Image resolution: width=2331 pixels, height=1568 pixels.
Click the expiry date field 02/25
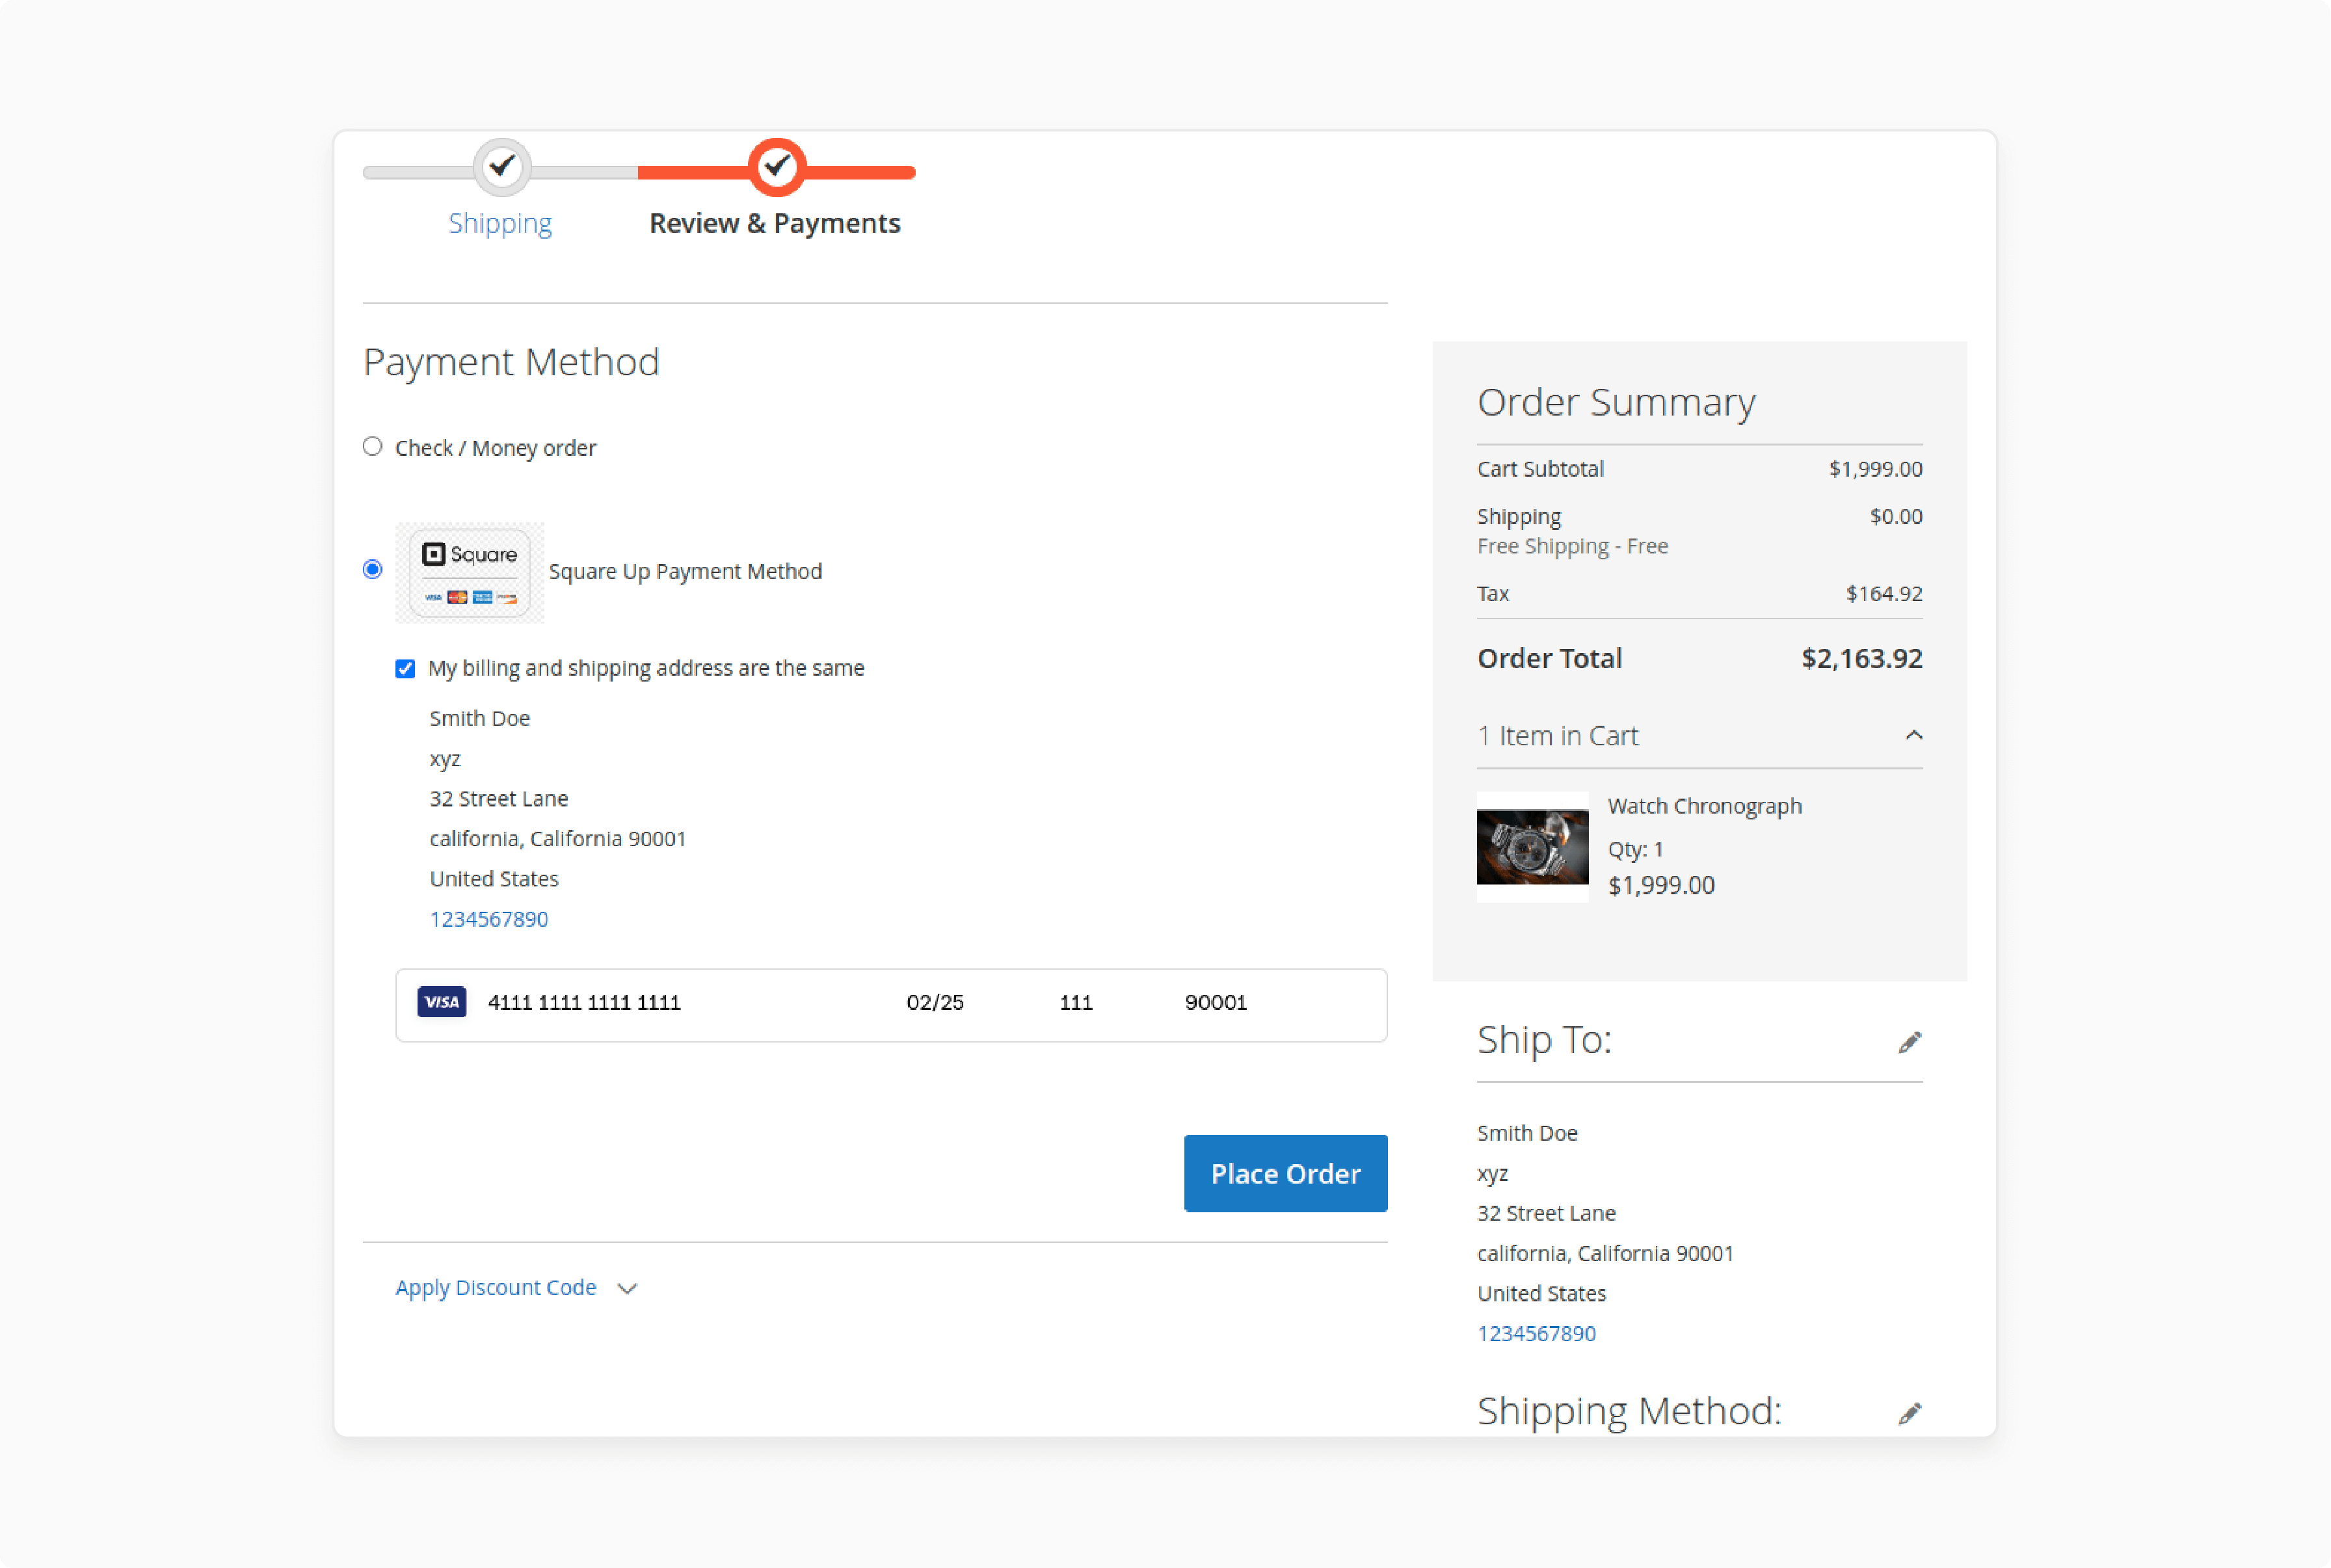coord(935,1002)
